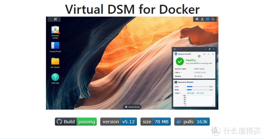
Task: Expand the Total dropdown in Resource Monitor
Action: click(x=178, y=93)
